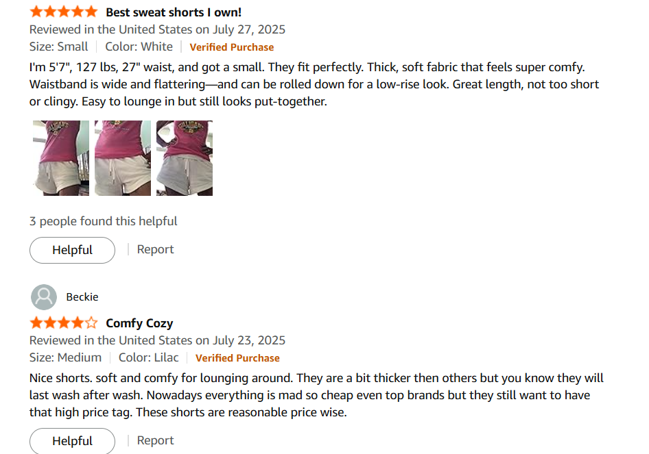649x454 pixels.
Task: Open the 'Best sweat shorts I own!' review title
Action: pos(174,12)
